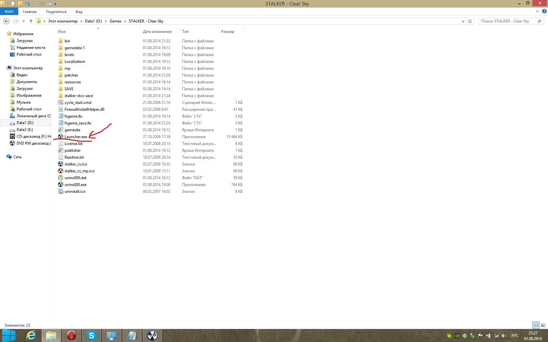The height and width of the screenshot is (342, 548).
Task: Open recent locations dropdown arrow
Action: (23, 21)
